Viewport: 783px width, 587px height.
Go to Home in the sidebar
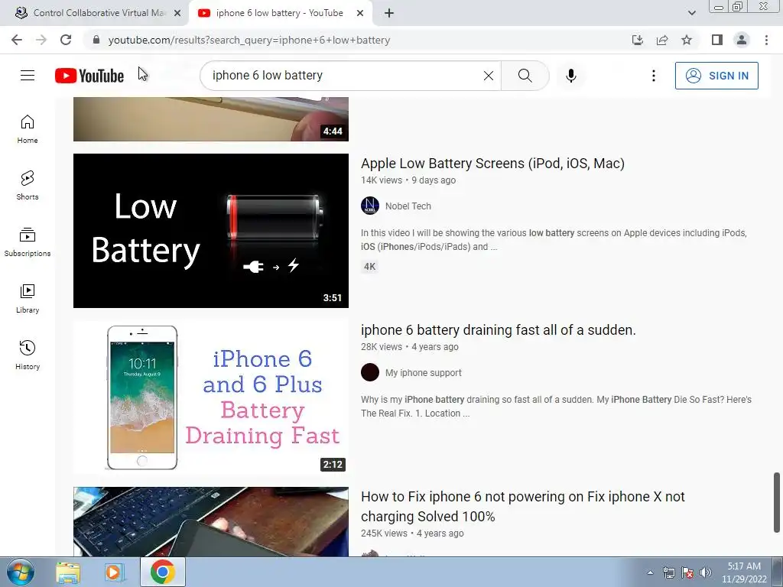point(28,129)
